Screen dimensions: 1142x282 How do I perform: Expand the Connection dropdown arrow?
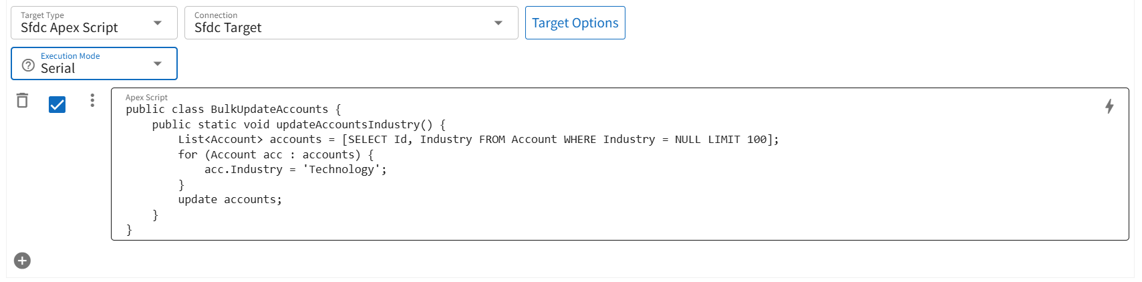pos(498,23)
